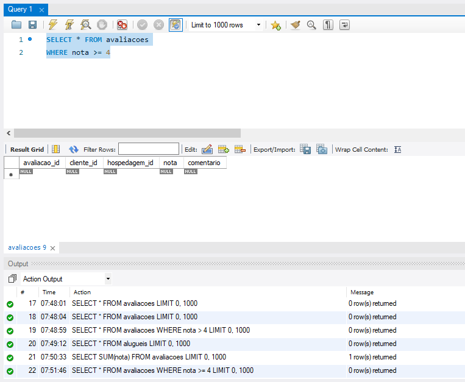Close the avaliacoes 9 result tab
Viewport: 465px width, 382px height.
[x=52, y=249]
